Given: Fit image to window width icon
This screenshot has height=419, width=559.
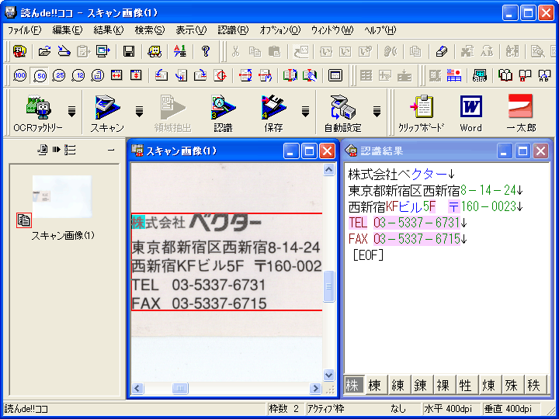Looking at the screenshot, I should (116, 75).
